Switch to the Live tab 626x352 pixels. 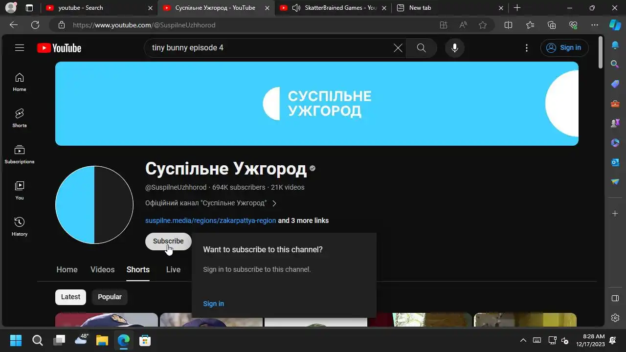tap(173, 270)
